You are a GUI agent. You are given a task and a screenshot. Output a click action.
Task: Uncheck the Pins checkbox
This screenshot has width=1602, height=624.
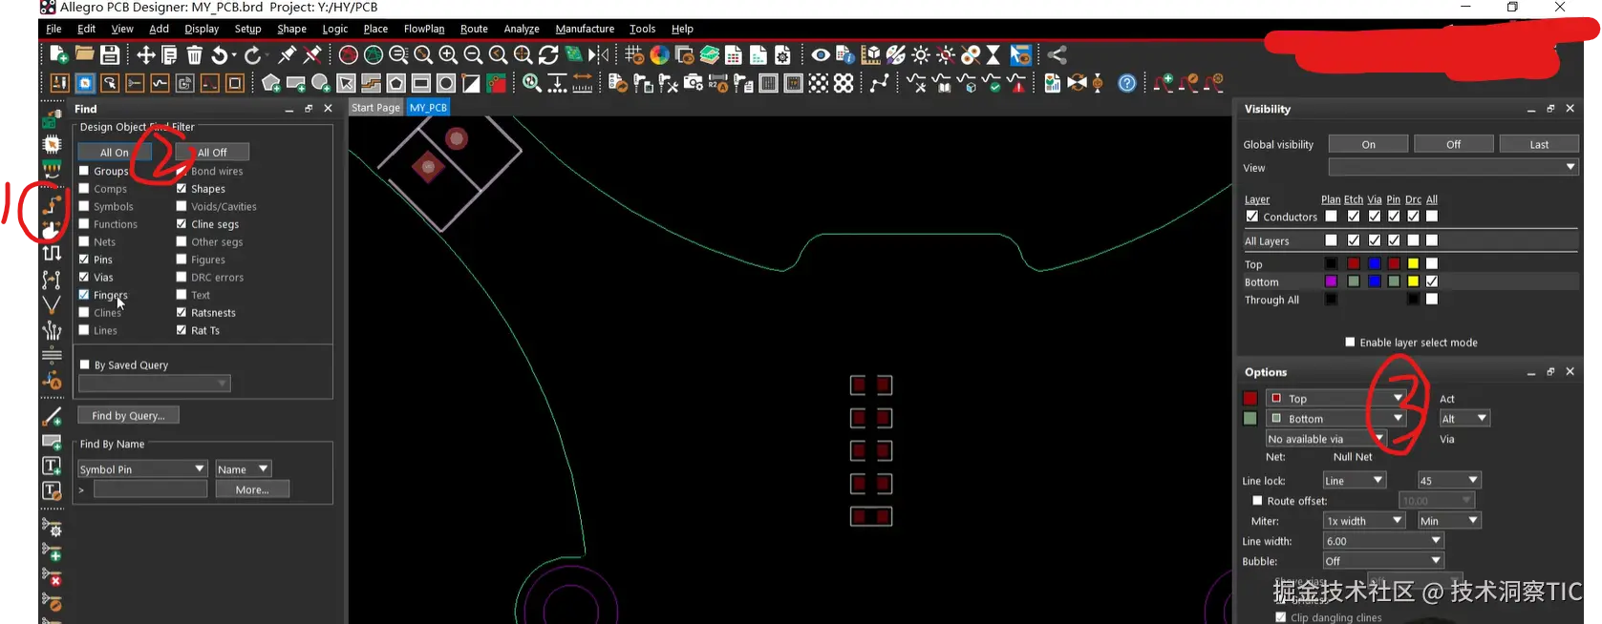click(84, 260)
